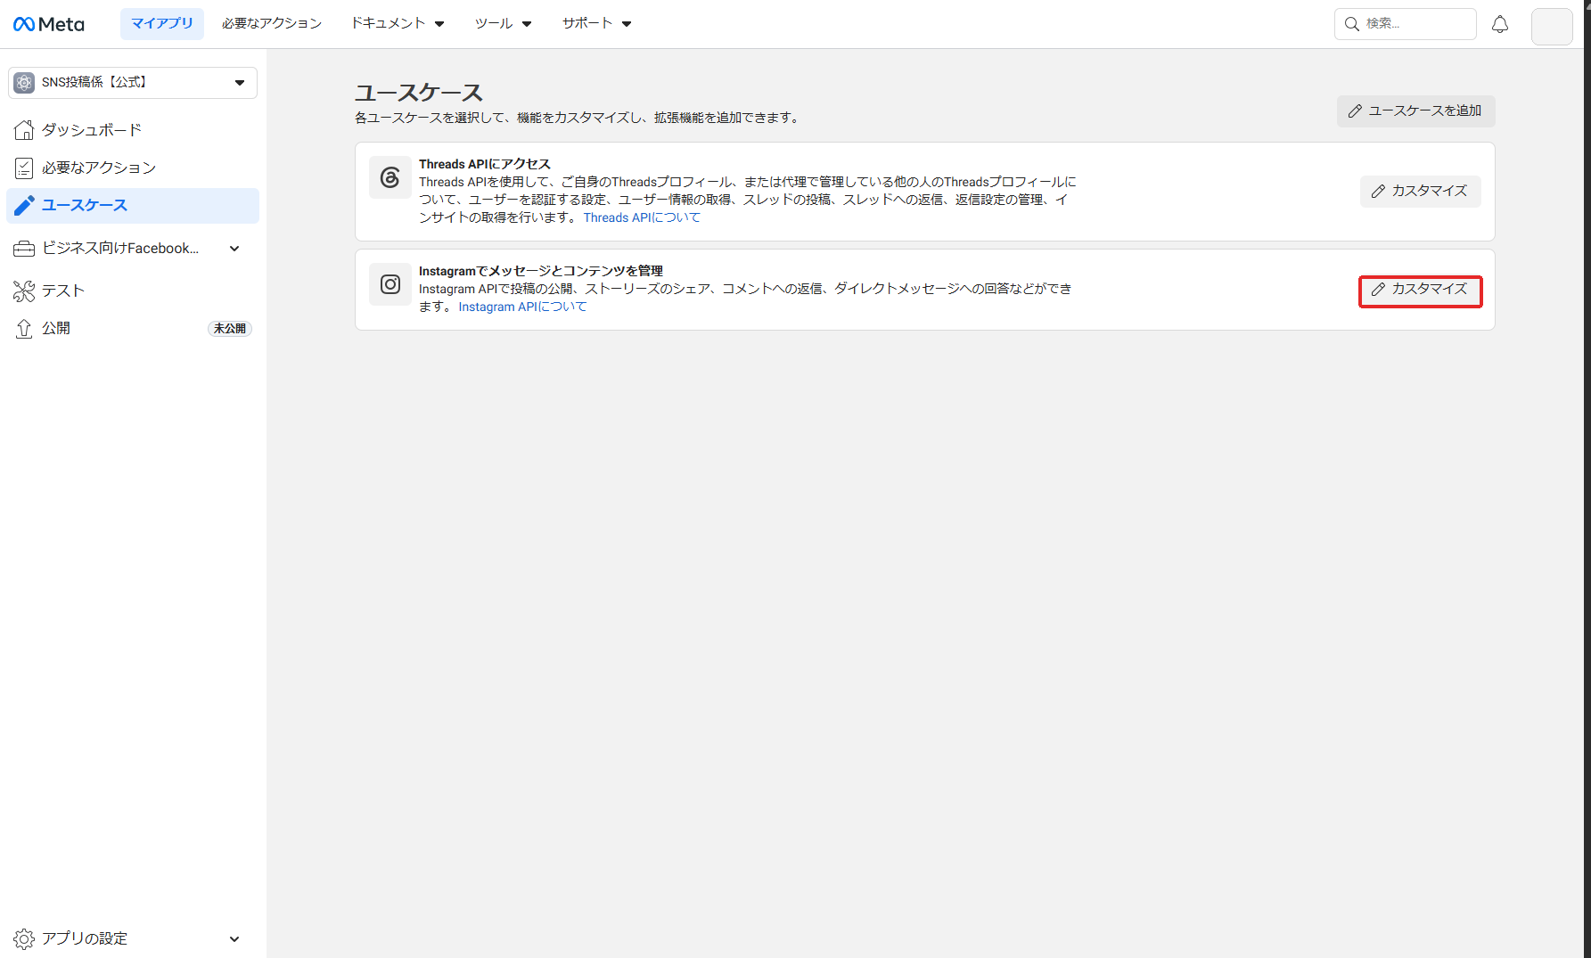Image resolution: width=1591 pixels, height=958 pixels.
Task: Open the SNS投稿係【公式】 app selector dropdown
Action: click(133, 83)
